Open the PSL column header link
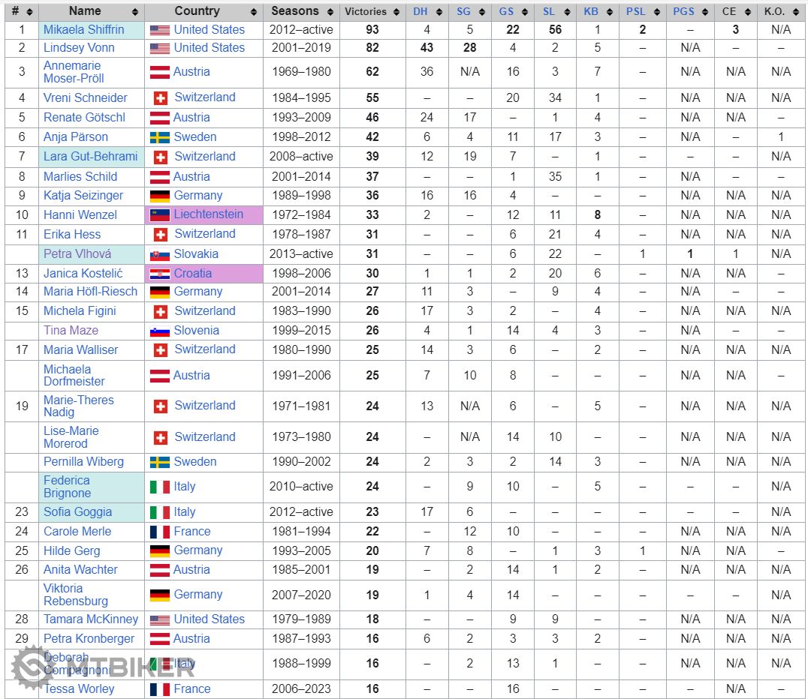The height and width of the screenshot is (699, 808). coord(635,12)
